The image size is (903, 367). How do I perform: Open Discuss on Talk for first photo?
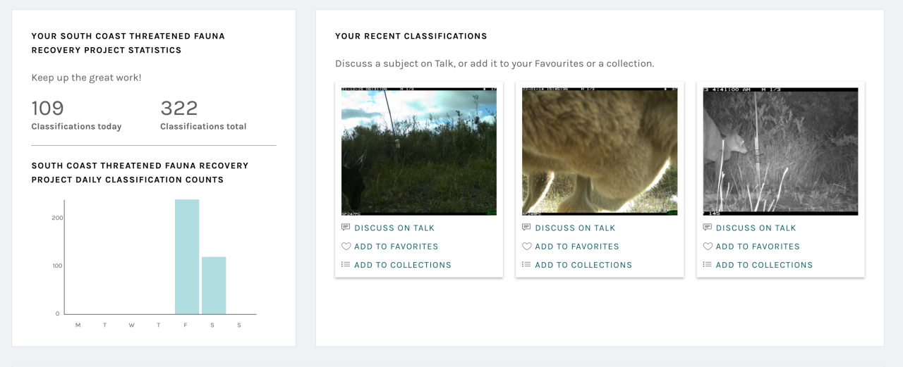click(x=394, y=228)
